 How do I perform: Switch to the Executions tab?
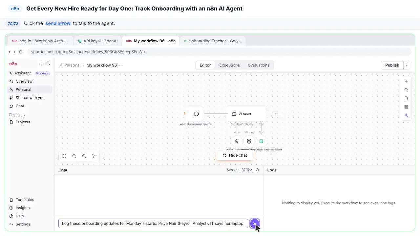[x=229, y=65]
